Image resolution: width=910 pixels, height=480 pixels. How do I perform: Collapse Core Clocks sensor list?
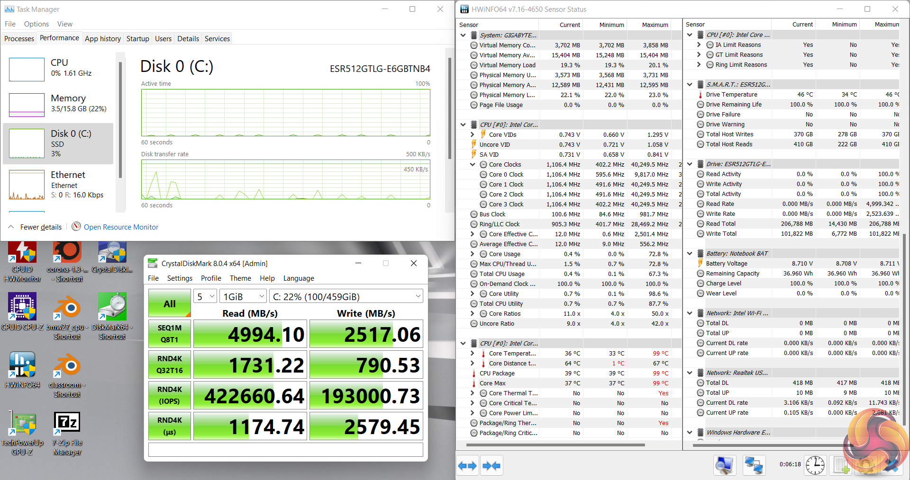pyautogui.click(x=473, y=164)
